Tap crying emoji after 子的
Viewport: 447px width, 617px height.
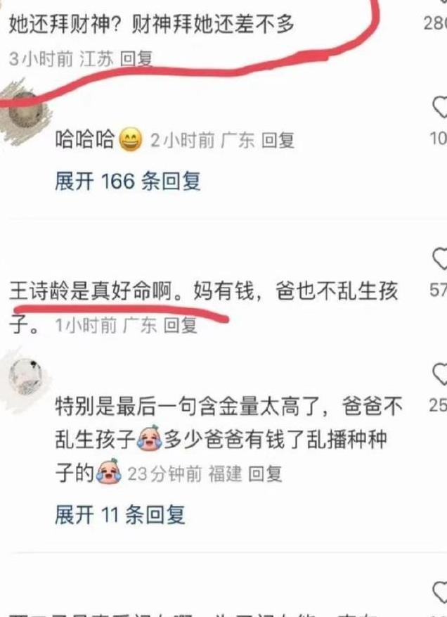click(109, 471)
